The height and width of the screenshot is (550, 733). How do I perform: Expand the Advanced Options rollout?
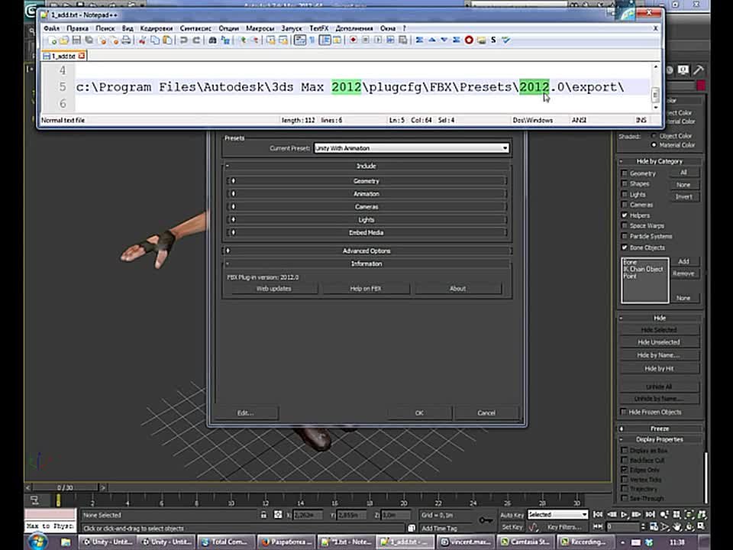click(x=366, y=251)
